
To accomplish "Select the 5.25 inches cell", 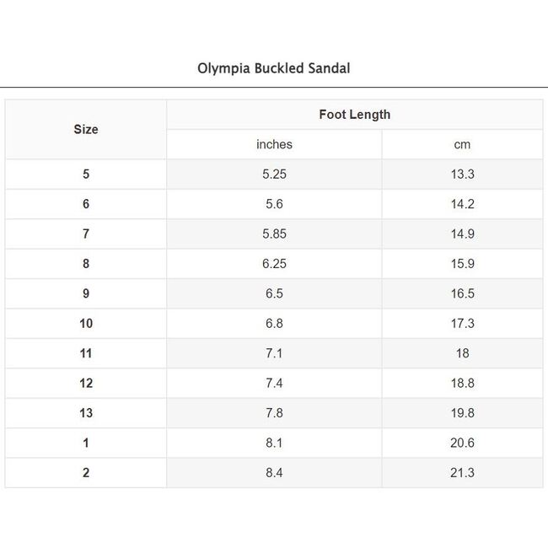I will (274, 175).
